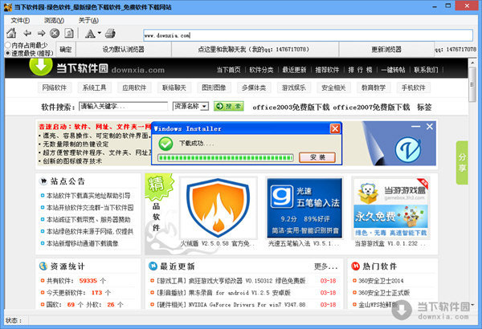
Task: Open 当下首页 nav link
Action: pyautogui.click(x=228, y=70)
